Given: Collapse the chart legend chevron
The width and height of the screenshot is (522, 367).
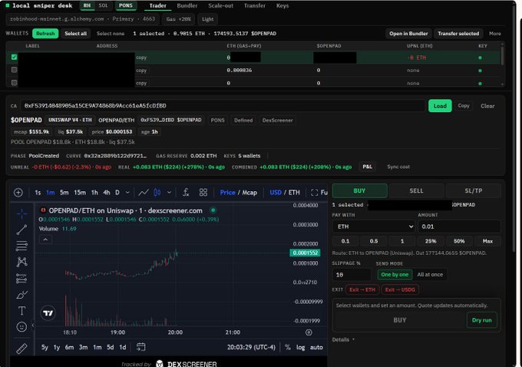Looking at the screenshot, I should click(x=45, y=240).
